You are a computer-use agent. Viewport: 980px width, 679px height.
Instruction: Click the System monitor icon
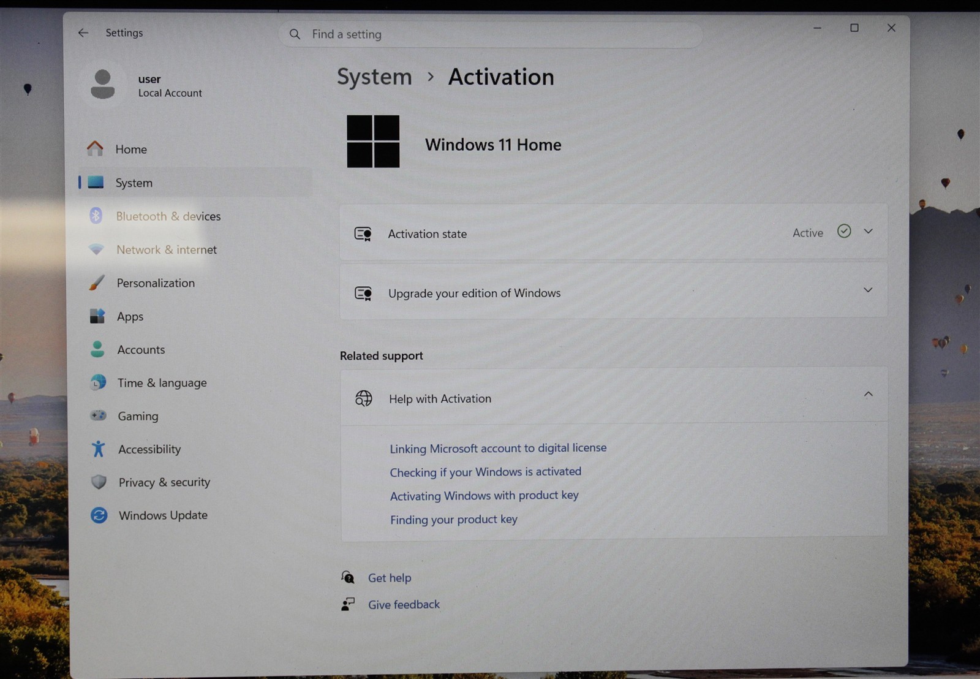[x=96, y=182]
